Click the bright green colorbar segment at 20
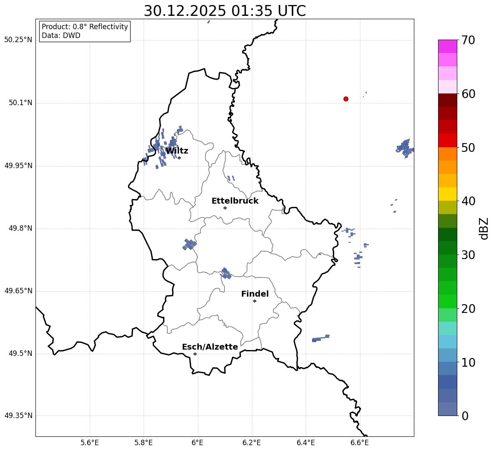This screenshot has width=494, height=451. (x=447, y=301)
